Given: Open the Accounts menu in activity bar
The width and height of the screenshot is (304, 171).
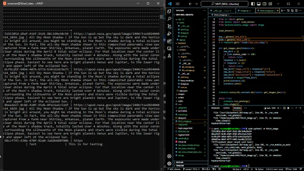Looking at the screenshot, I should point(169,156).
